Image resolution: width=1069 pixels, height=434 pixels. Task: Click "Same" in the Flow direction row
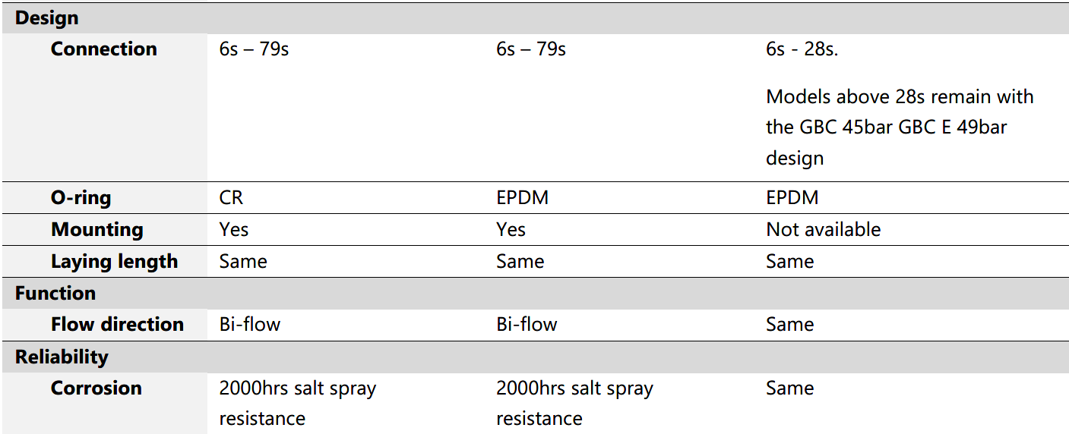point(789,325)
